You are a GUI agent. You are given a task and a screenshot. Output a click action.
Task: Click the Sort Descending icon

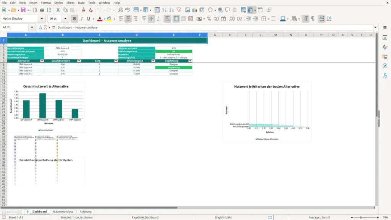[171, 10]
